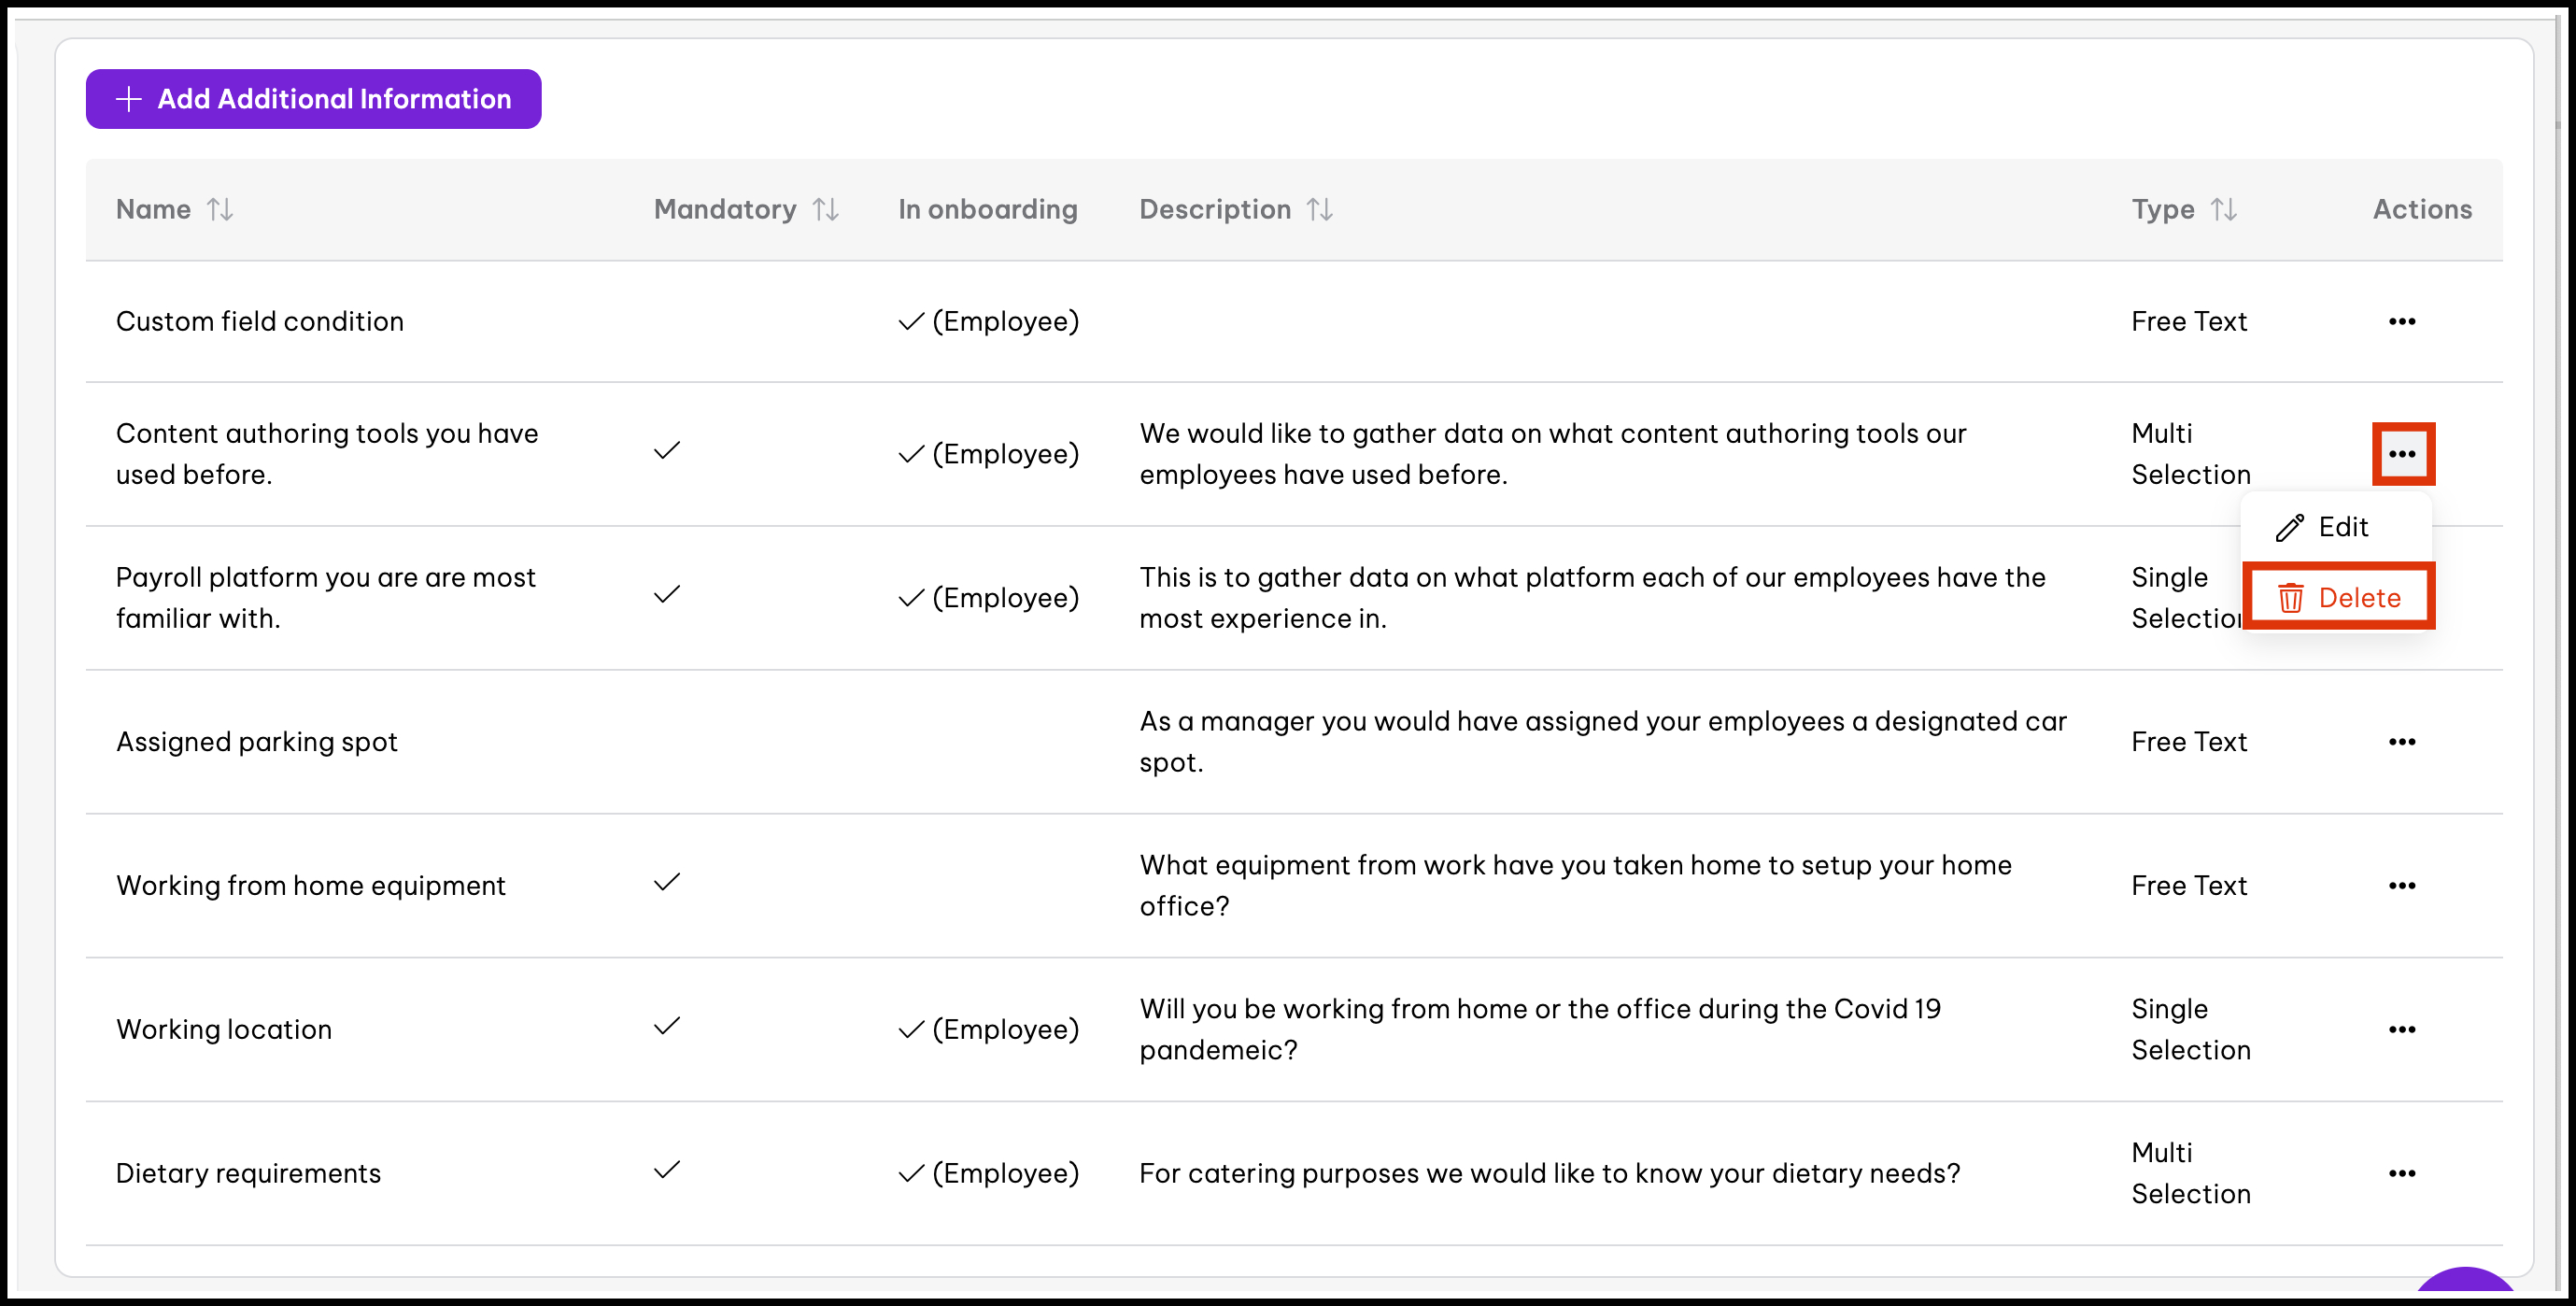
Task: Click mandatory checkmark in Payroll platform row
Action: (x=667, y=595)
